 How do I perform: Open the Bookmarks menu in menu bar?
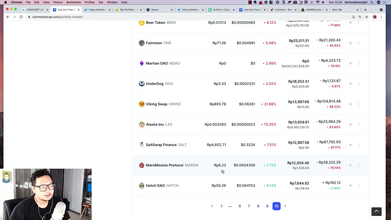(74, 2)
